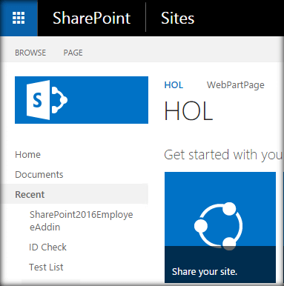Screen dimensions: 284x286
Task: Click the SharePoint site logo image
Action: tap(82, 100)
